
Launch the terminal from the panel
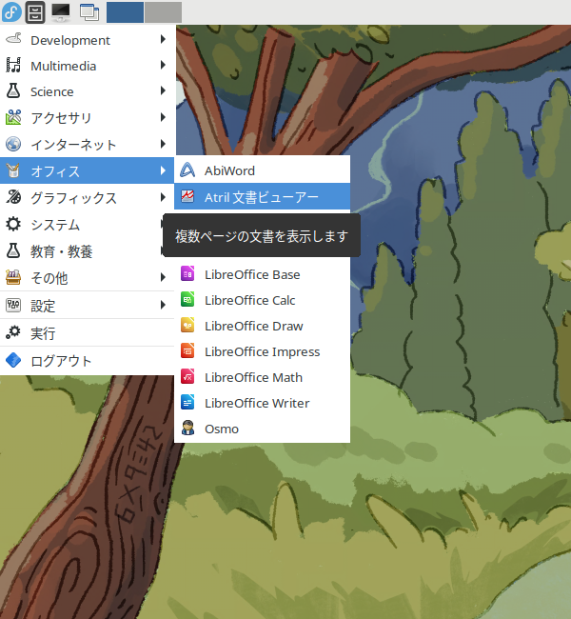coord(61,12)
